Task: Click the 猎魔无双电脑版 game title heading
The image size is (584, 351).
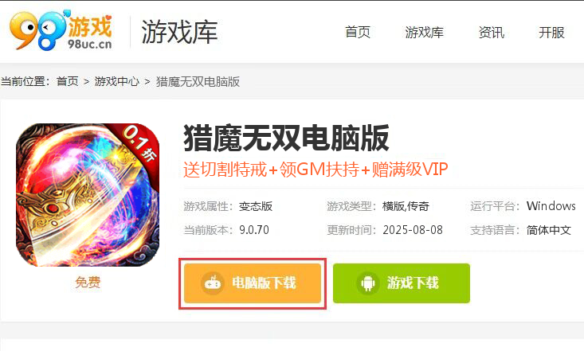Action: [x=286, y=138]
